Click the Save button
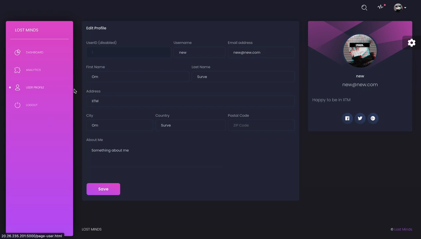Image resolution: width=421 pixels, height=239 pixels. pyautogui.click(x=103, y=189)
